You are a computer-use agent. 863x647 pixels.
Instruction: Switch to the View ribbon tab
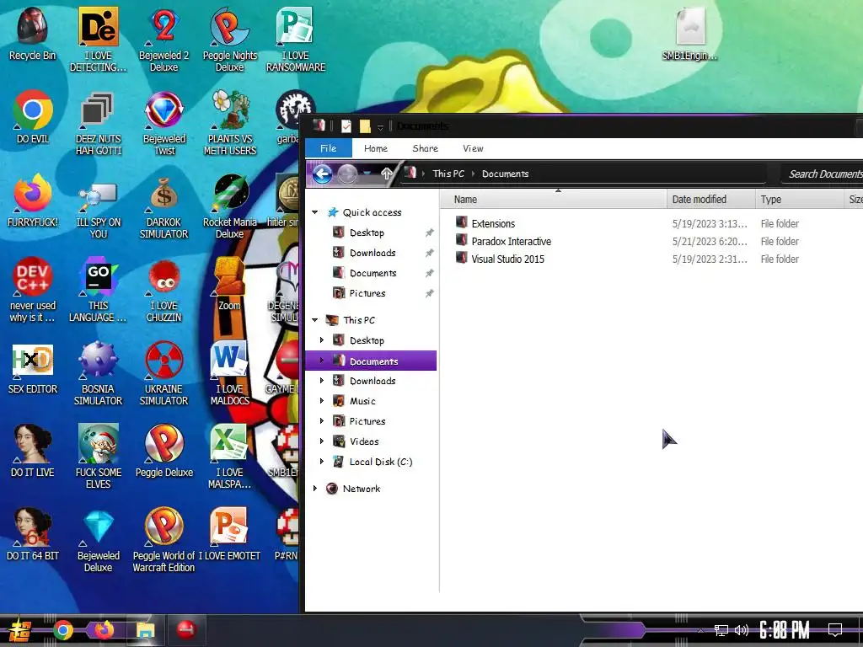pyautogui.click(x=474, y=148)
